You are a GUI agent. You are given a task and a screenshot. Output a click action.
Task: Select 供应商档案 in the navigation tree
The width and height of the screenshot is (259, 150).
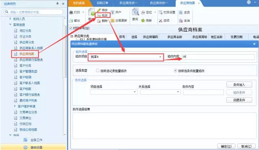point(27,54)
